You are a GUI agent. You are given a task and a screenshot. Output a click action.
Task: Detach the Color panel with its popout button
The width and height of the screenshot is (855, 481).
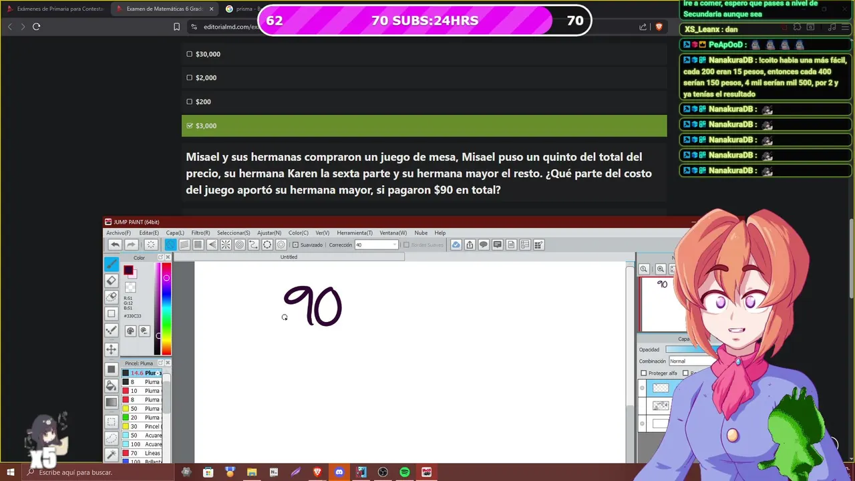coord(160,258)
